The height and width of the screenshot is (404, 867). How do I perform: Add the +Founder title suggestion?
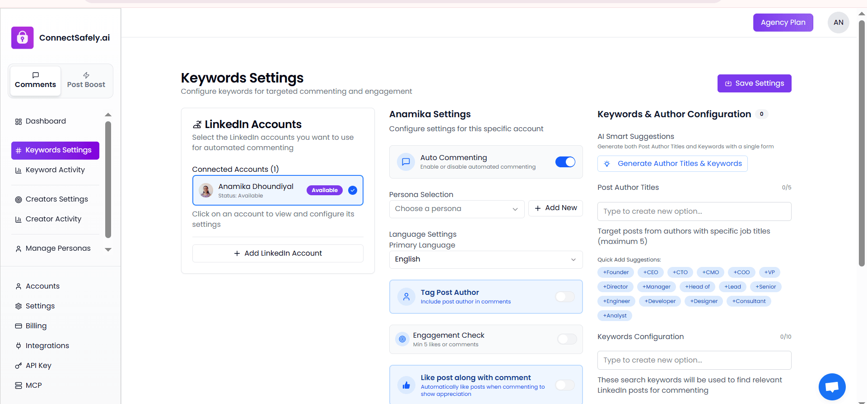coord(616,272)
